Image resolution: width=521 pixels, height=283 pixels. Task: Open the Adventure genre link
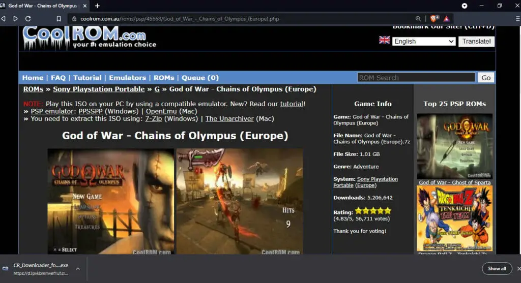coord(366,167)
